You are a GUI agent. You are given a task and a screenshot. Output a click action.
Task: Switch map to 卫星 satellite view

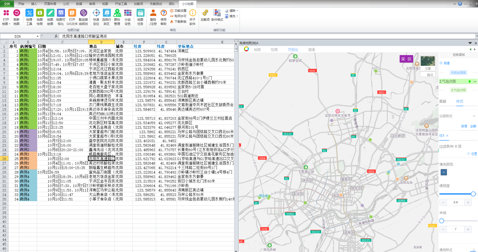(428, 63)
